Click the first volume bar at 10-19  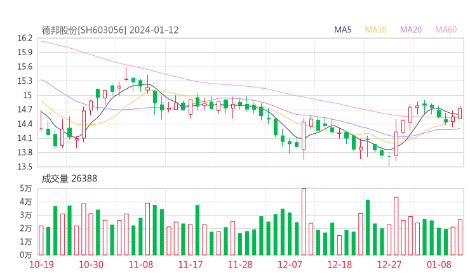point(41,240)
